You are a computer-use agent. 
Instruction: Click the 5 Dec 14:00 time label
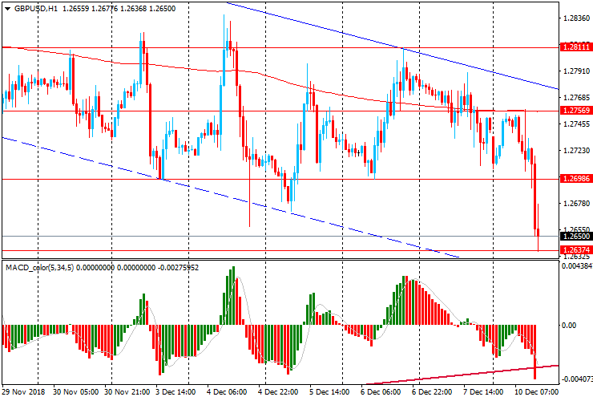click(x=328, y=393)
